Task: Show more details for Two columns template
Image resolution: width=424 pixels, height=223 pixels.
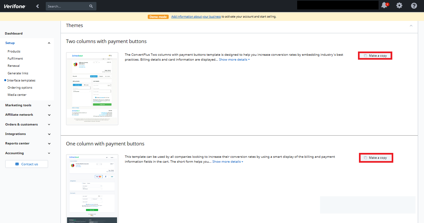Action: click(234, 60)
